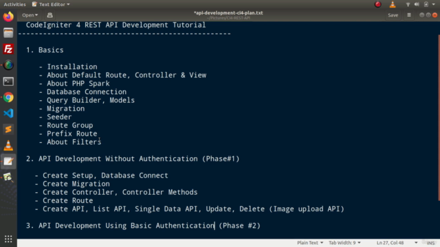This screenshot has width=440, height=247.
Task: Click 'API Development Using Basic Authentication' line
Action: 143,226
